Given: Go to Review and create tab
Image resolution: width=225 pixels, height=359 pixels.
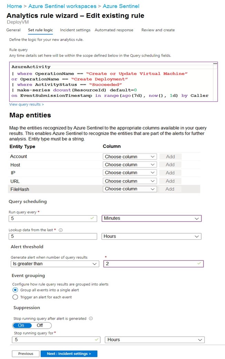Looking at the screenshot, I should click(158, 30).
